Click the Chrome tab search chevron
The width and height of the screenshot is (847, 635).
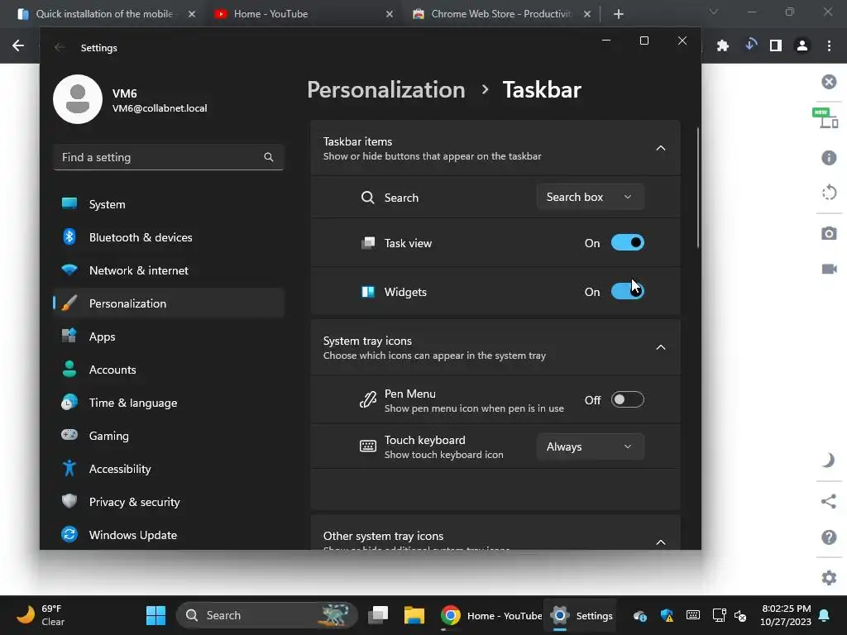pos(714,12)
